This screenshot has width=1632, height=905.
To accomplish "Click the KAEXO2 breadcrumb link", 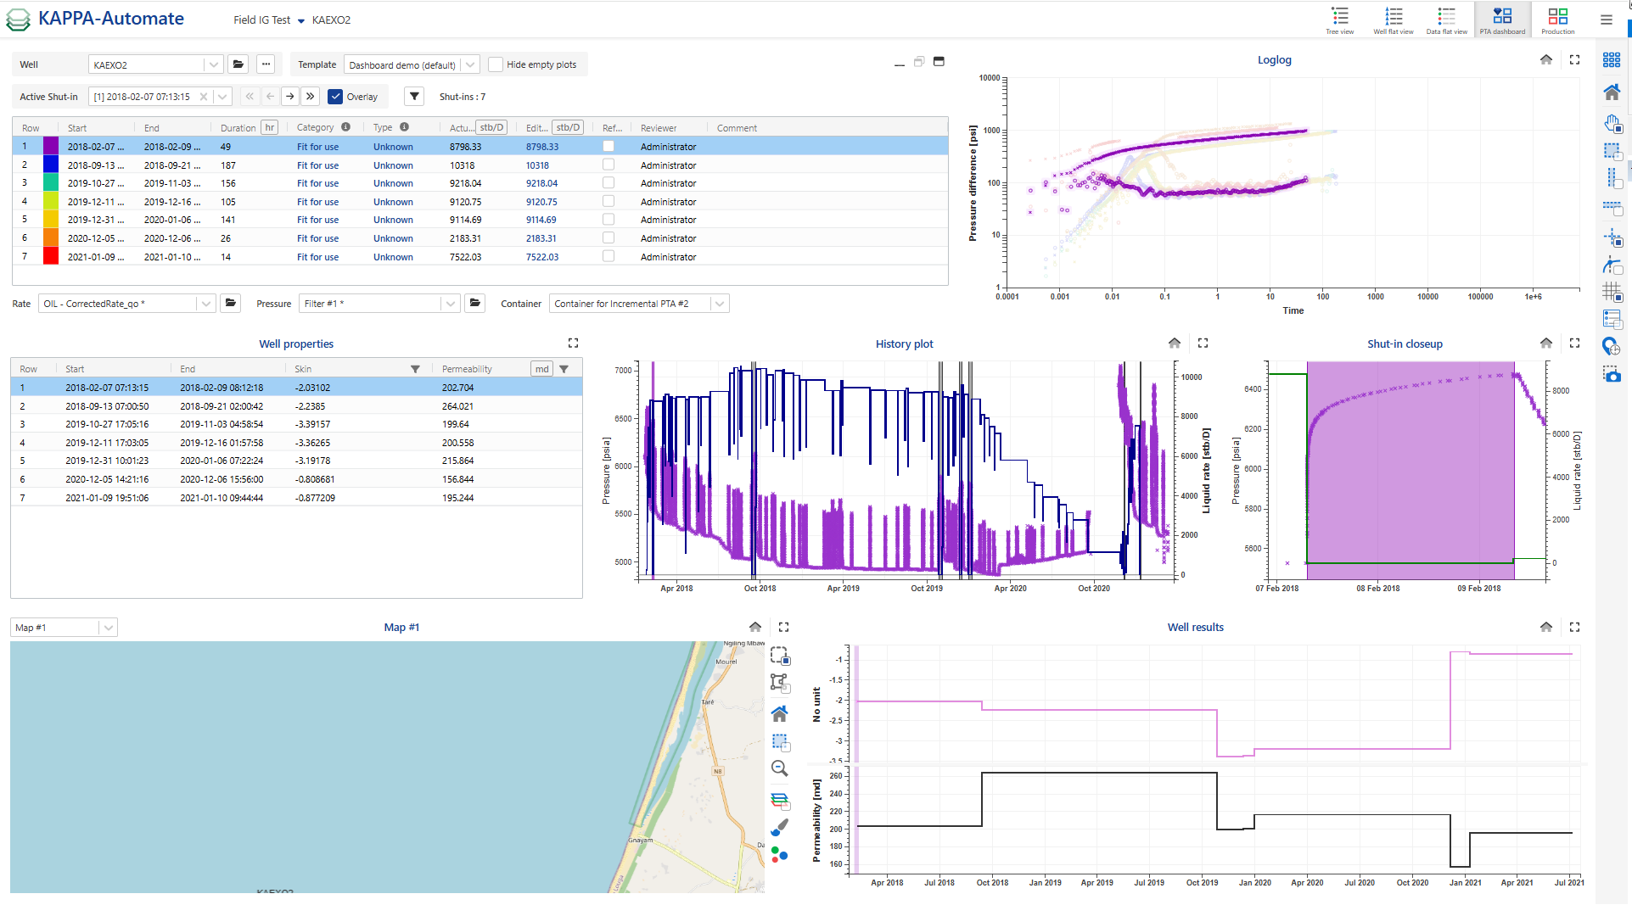I will [x=331, y=20].
